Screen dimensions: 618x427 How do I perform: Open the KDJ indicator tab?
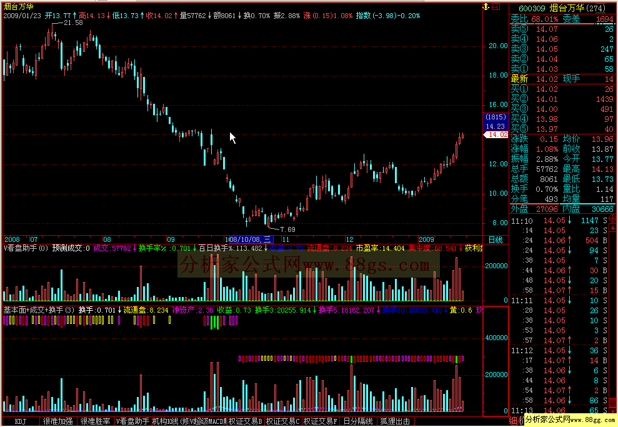coord(21,421)
